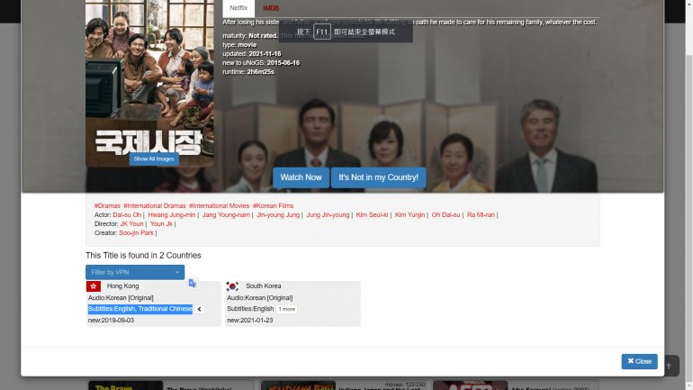693x390 pixels.
Task: Switch to the Netflix tab
Action: tap(238, 8)
